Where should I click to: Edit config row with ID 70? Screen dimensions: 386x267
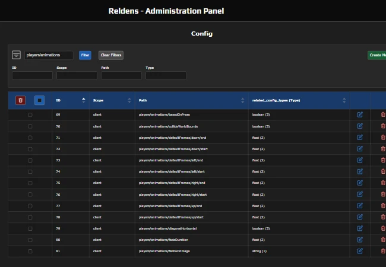[x=360, y=126]
